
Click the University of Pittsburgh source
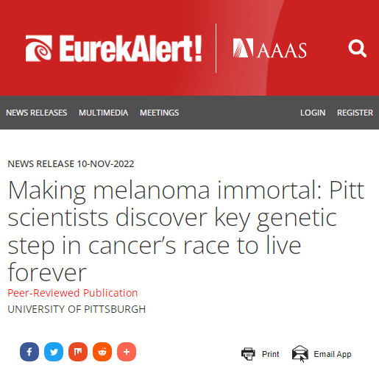point(77,309)
